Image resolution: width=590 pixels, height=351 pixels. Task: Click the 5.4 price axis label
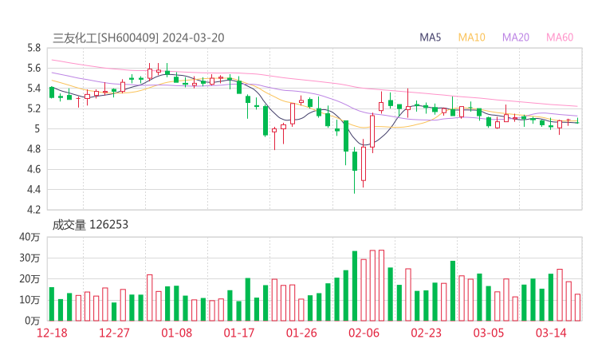coord(33,89)
